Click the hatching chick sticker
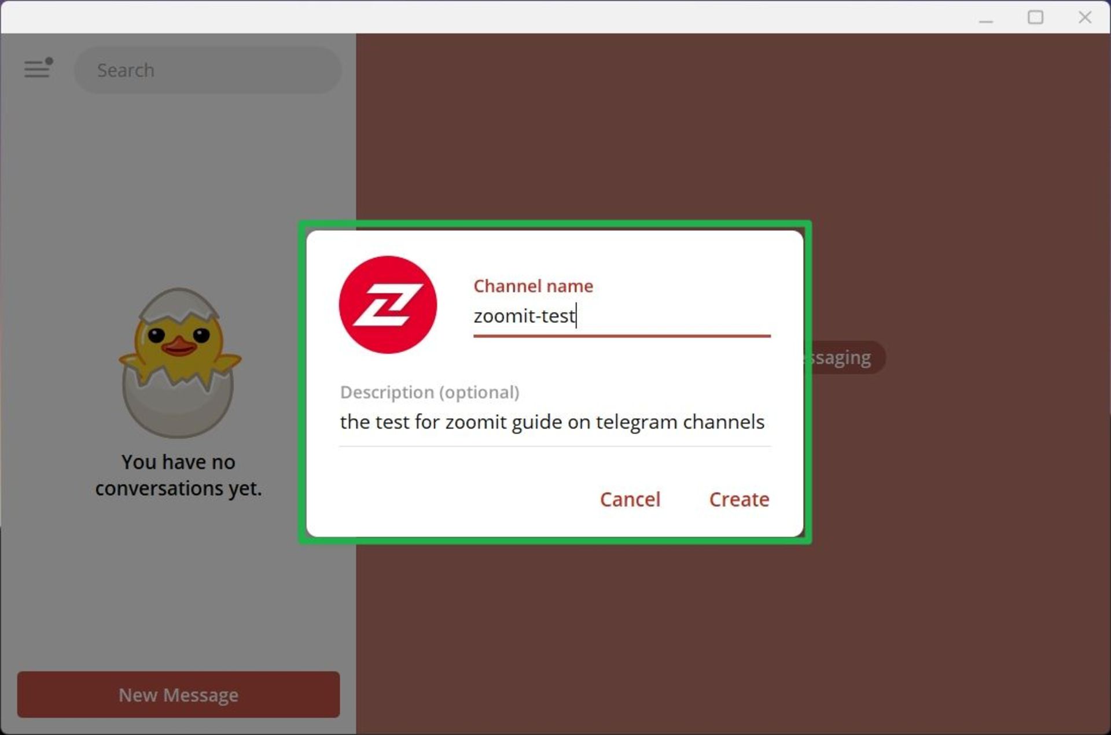Image resolution: width=1111 pixels, height=735 pixels. coord(179,363)
